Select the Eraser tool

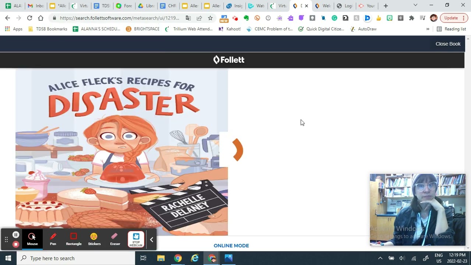(115, 239)
